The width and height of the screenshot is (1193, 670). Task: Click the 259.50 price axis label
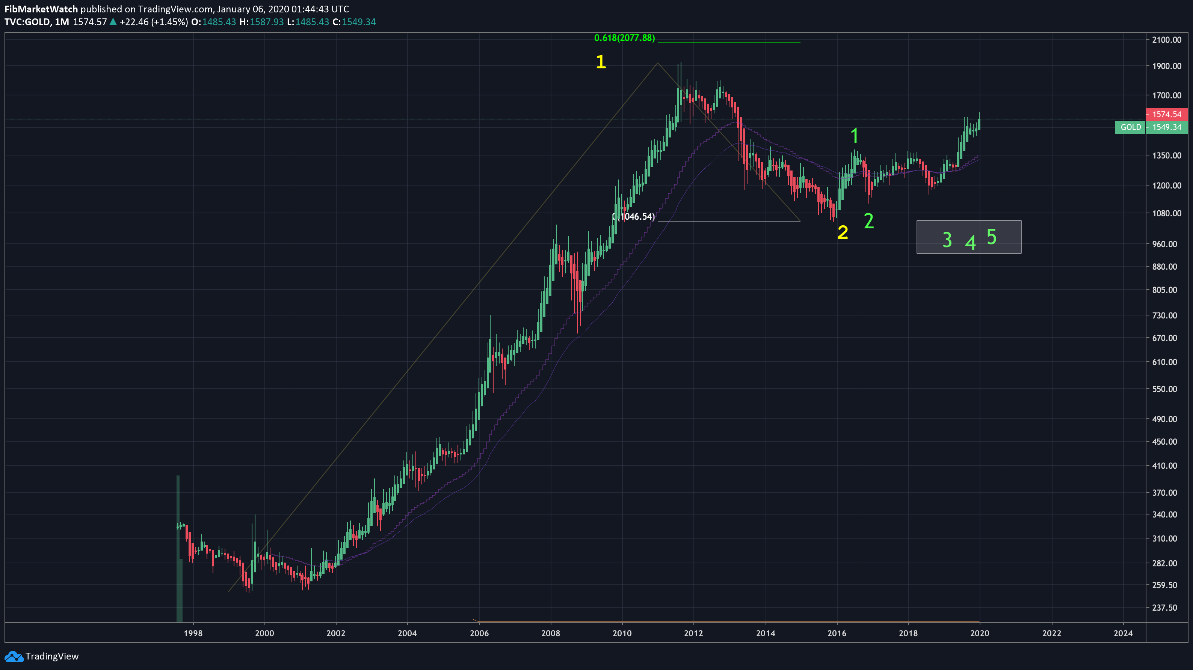click(x=1164, y=585)
